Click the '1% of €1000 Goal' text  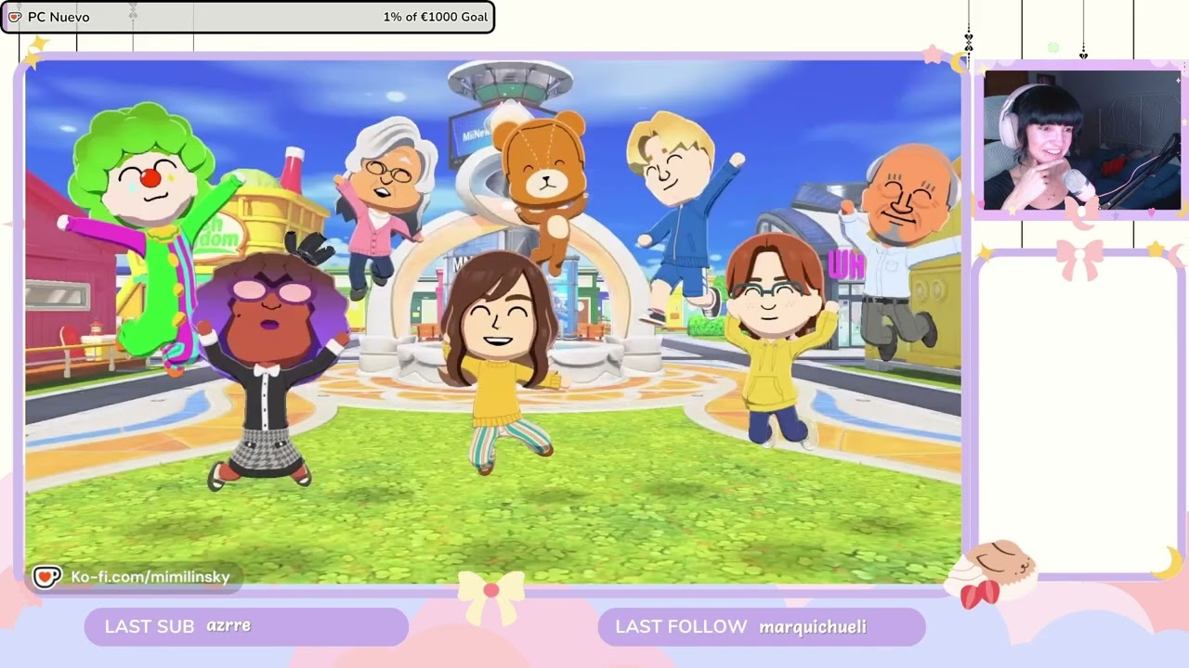click(435, 17)
